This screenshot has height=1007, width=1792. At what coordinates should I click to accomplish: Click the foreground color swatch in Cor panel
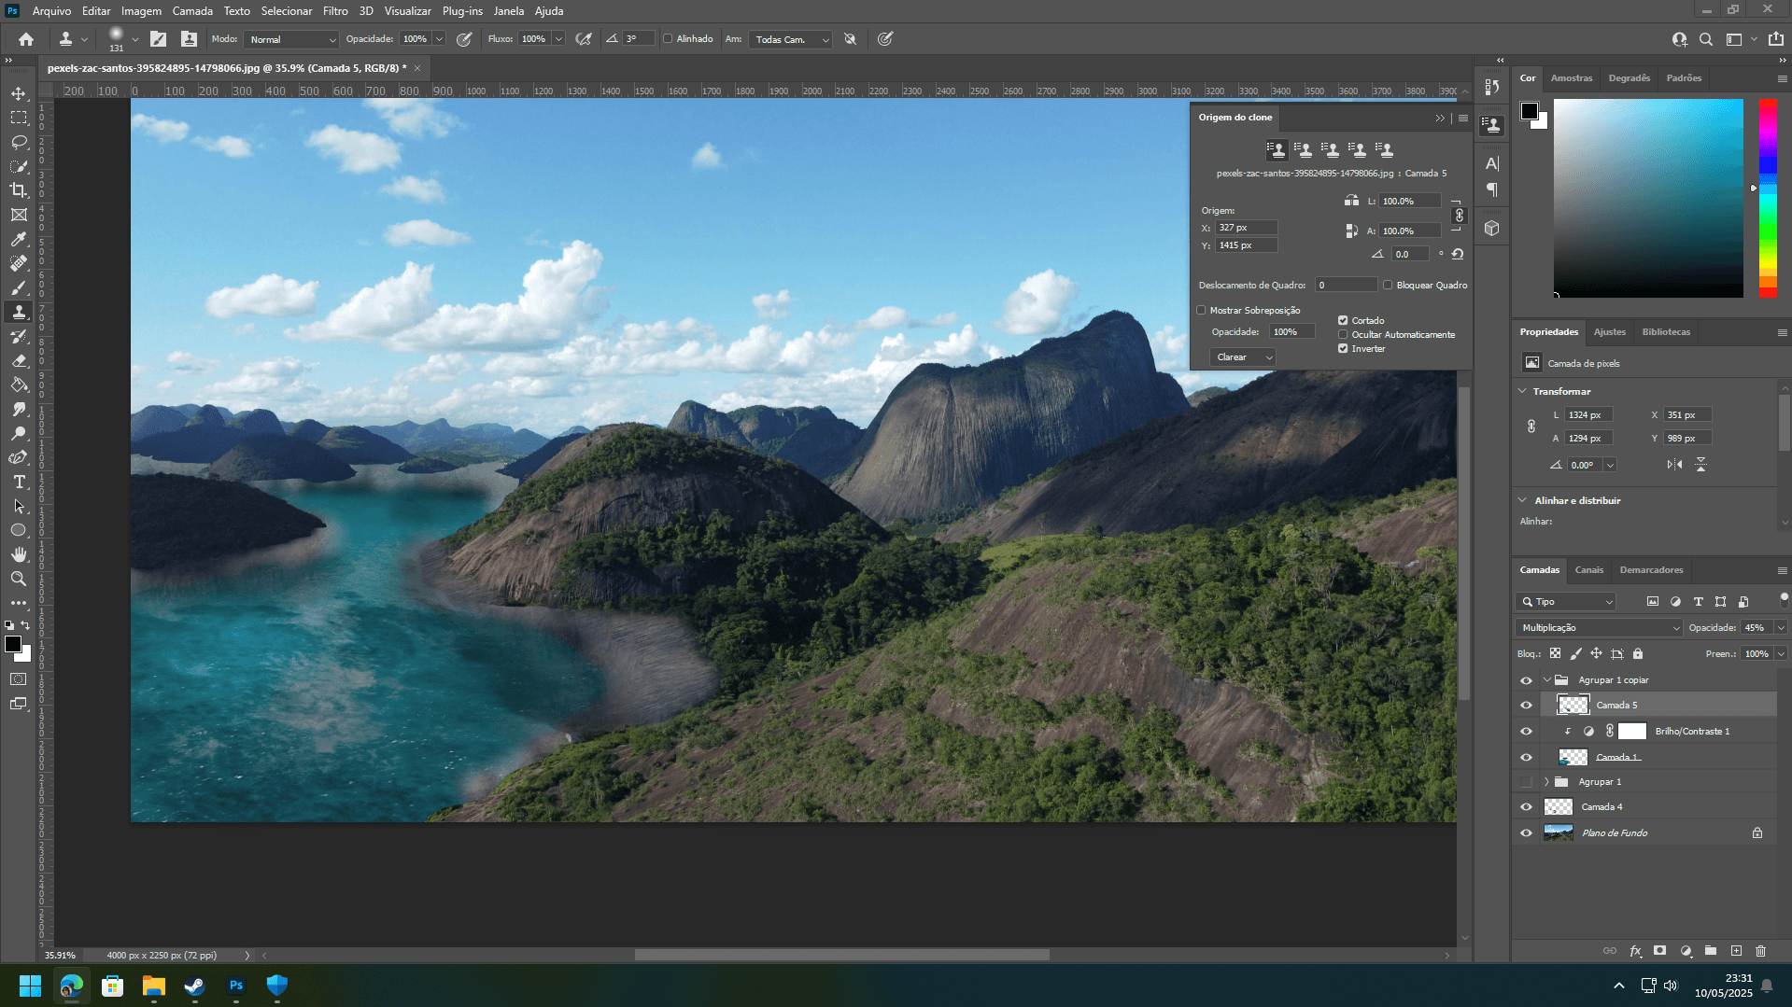(1529, 111)
